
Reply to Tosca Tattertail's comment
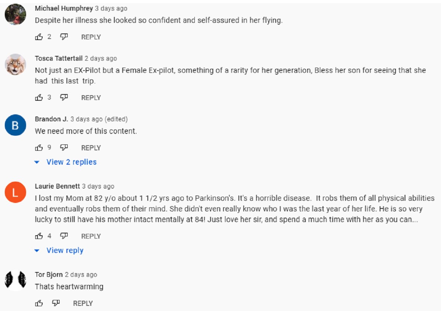coord(91,98)
